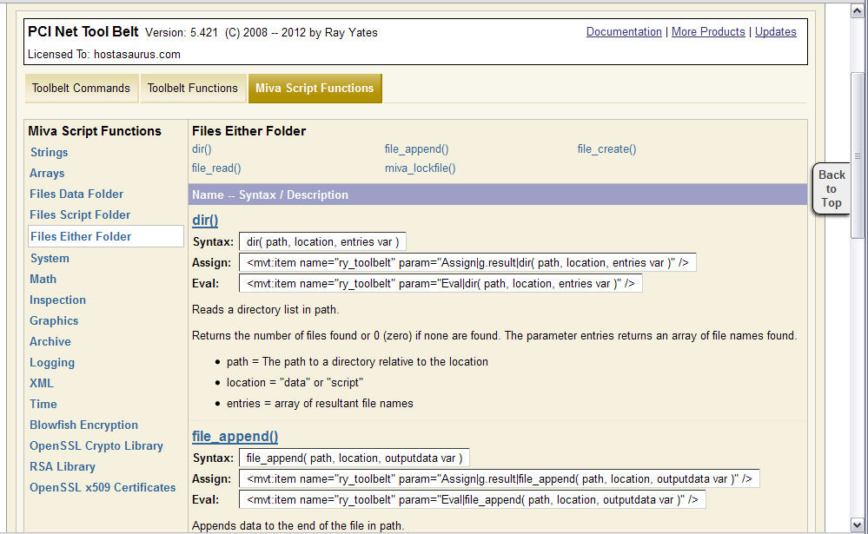Jump to file_create() in the function index

pos(606,148)
